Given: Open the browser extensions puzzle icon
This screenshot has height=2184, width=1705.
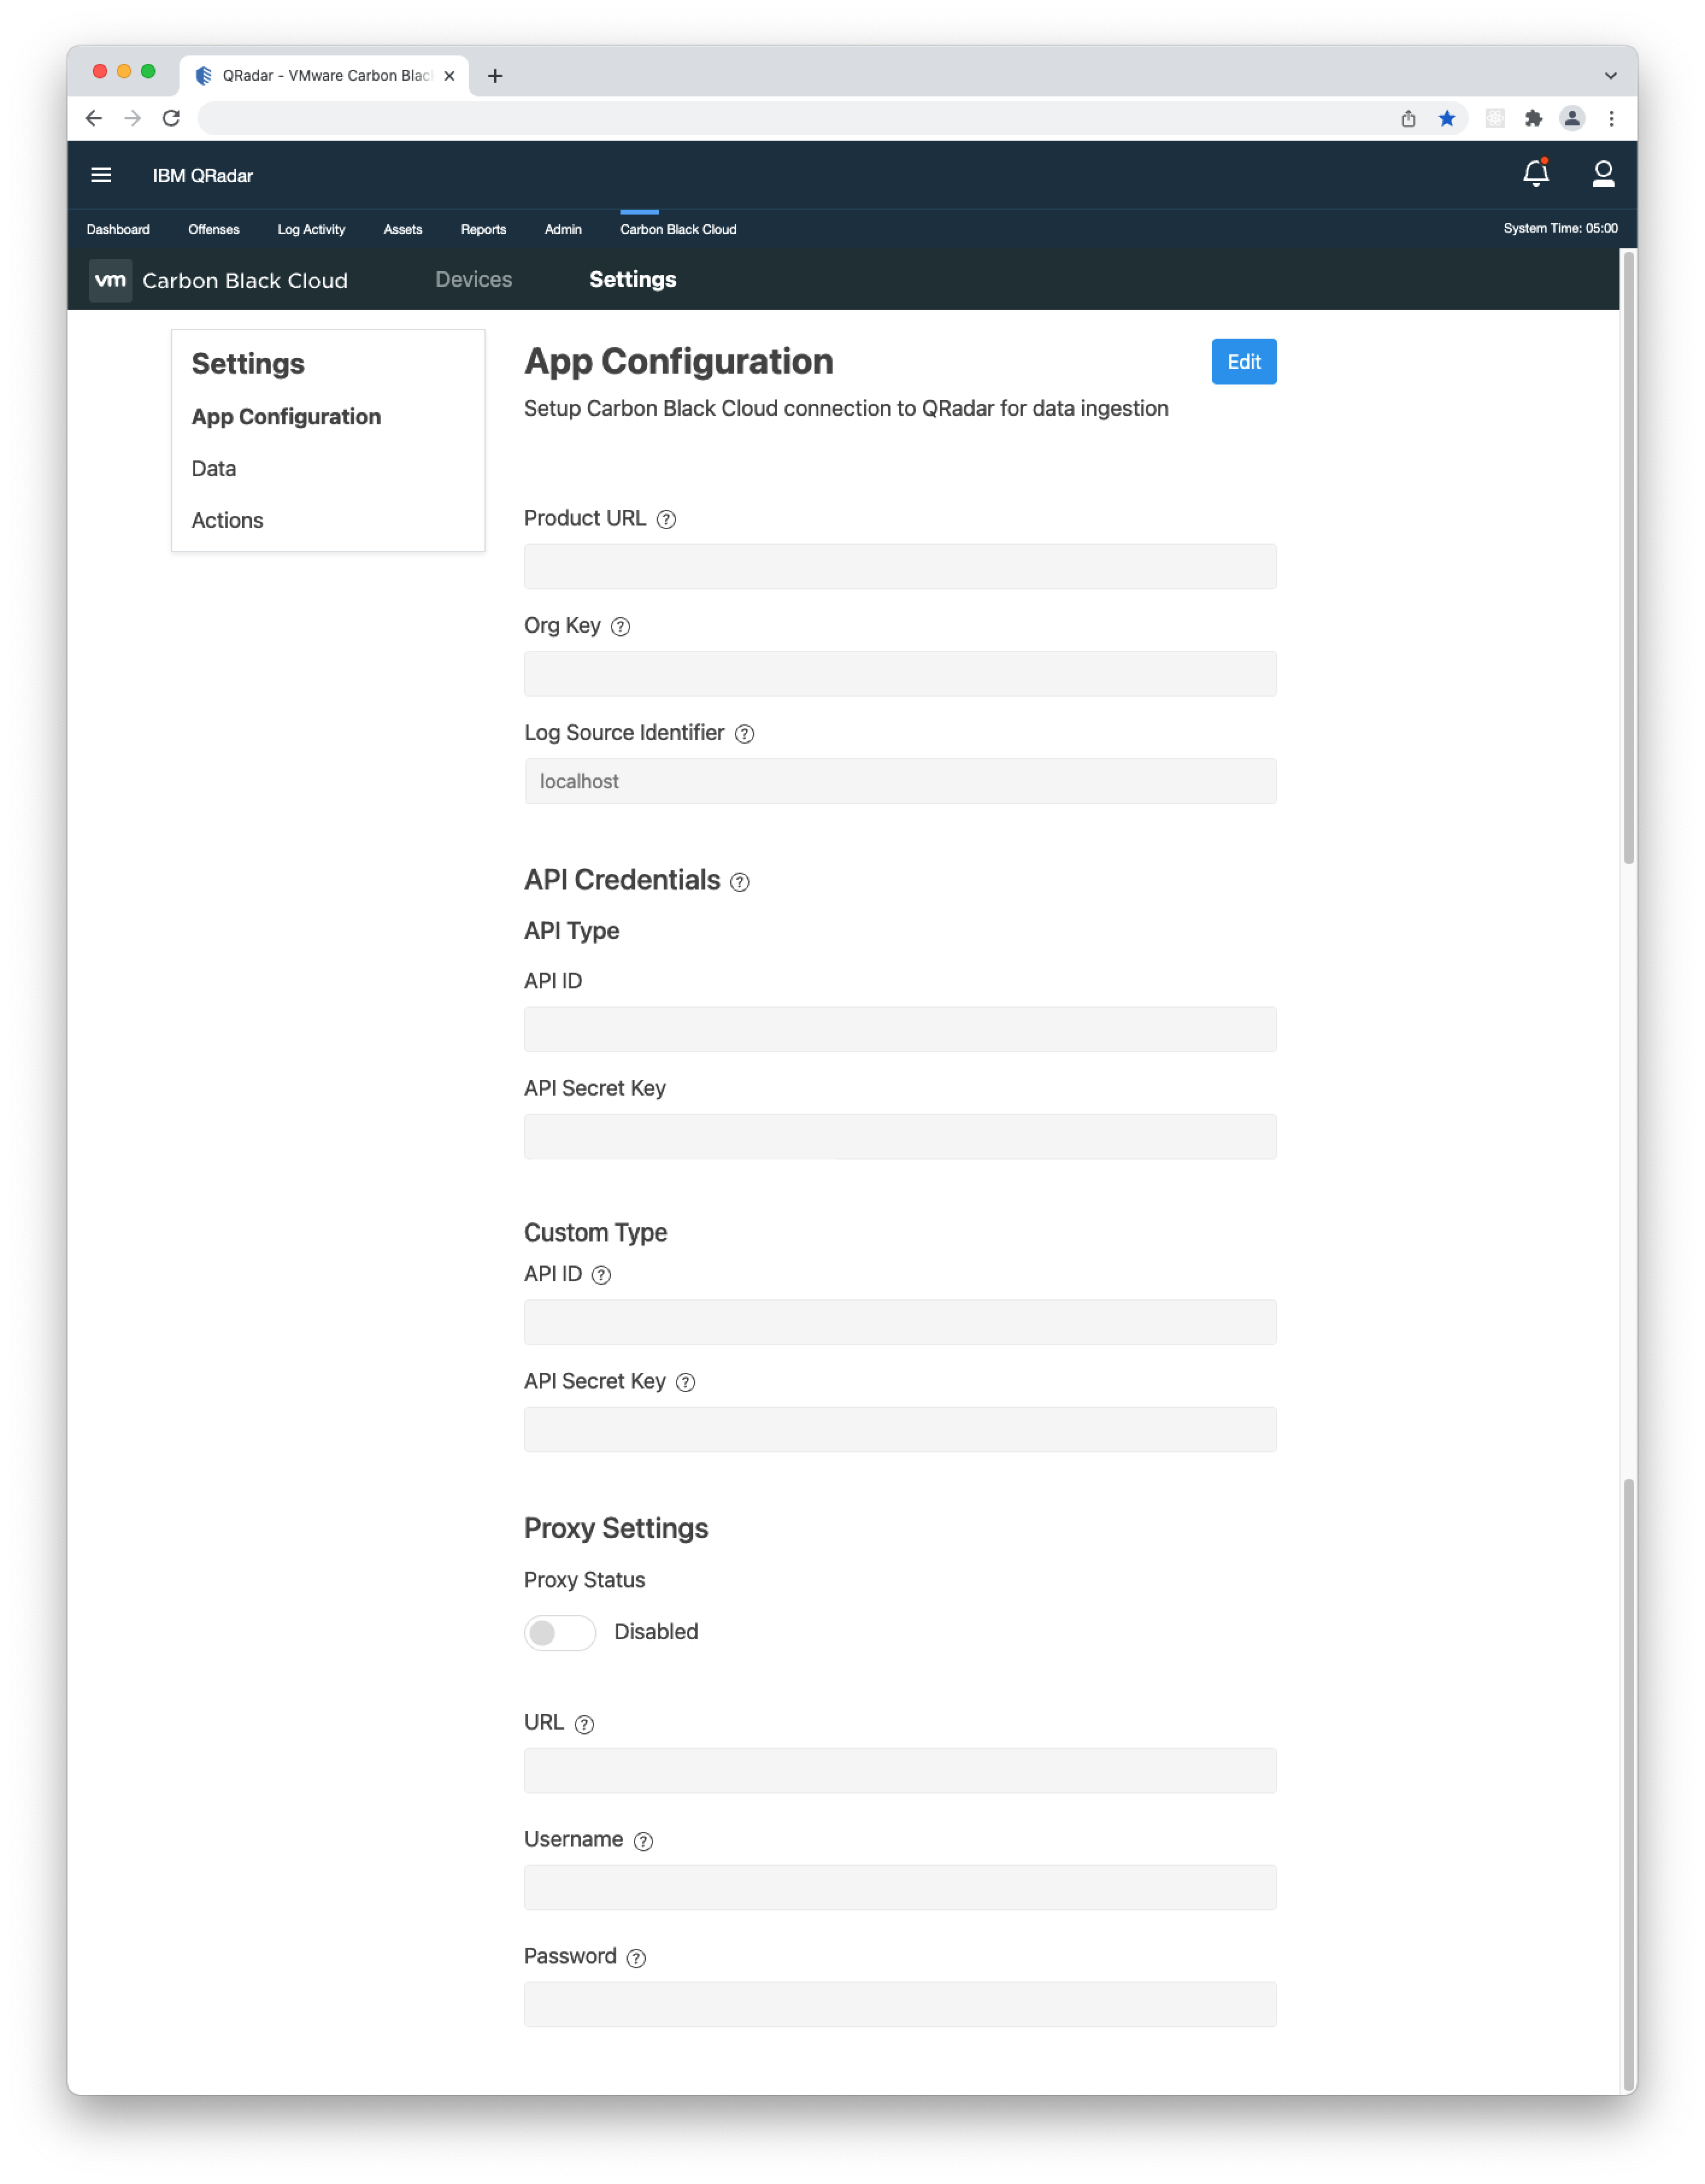Looking at the screenshot, I should coord(1533,118).
